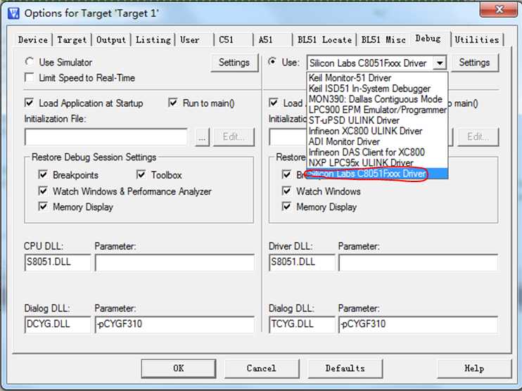
Task: Click the Dialog DLL field TCYG.DLL
Action: pos(302,324)
